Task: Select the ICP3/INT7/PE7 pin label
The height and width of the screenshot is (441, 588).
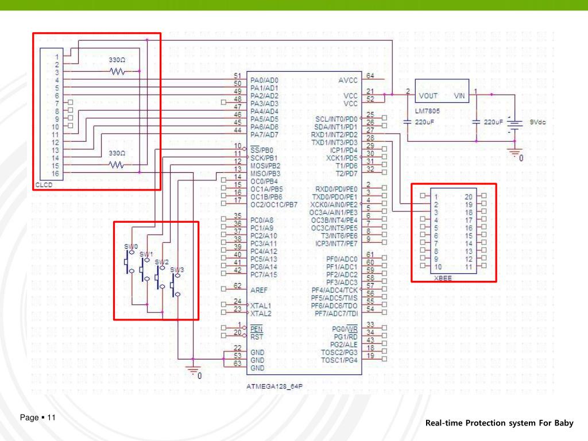Action: [336, 243]
